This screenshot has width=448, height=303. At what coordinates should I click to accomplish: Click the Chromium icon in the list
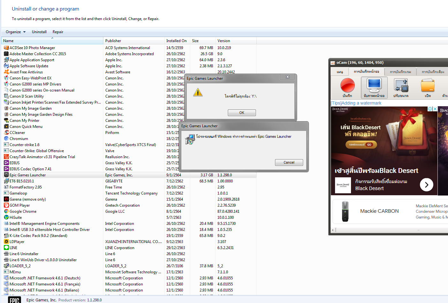pos(6,139)
